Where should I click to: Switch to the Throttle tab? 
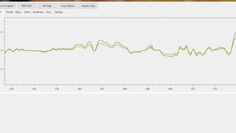[x=9, y=12]
